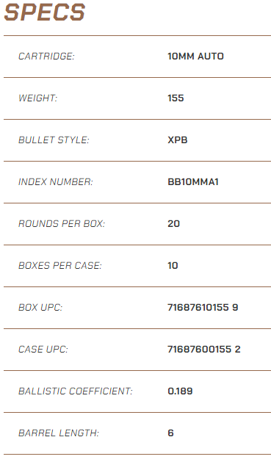
Task: Select the BALLISTIC COEFFICIENT label
Action: click(76, 391)
